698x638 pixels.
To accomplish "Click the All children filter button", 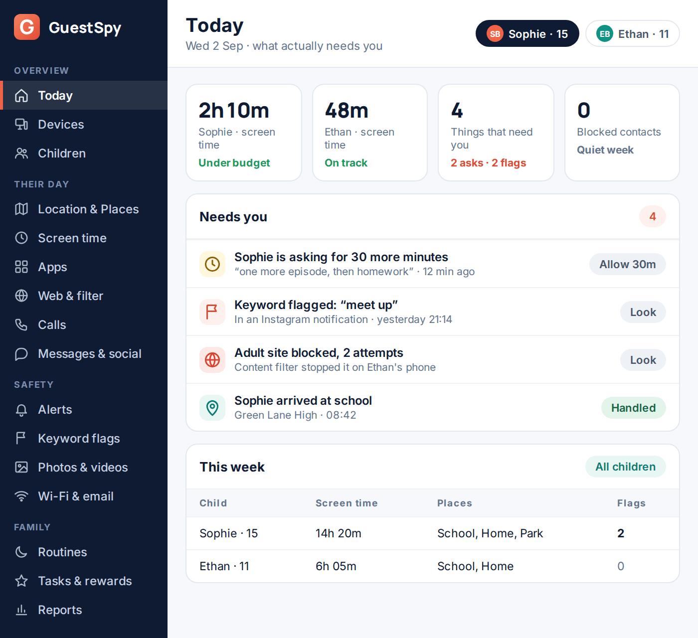I will 625,467.
